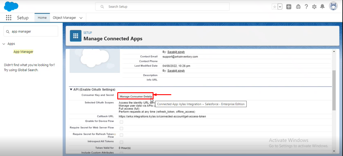The image size is (343, 156).
Task: Click the 'Full access (full)' scope text
Action: [129, 109]
